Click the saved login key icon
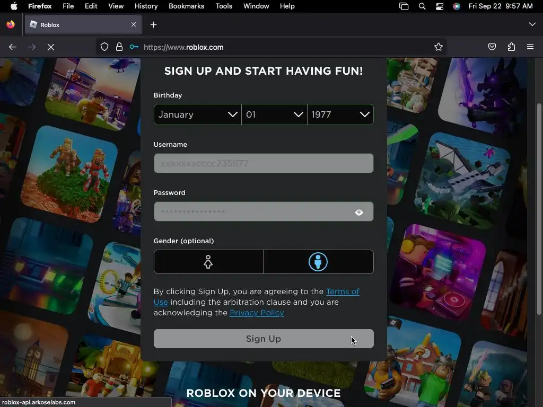Image resolution: width=543 pixels, height=407 pixels. point(134,47)
